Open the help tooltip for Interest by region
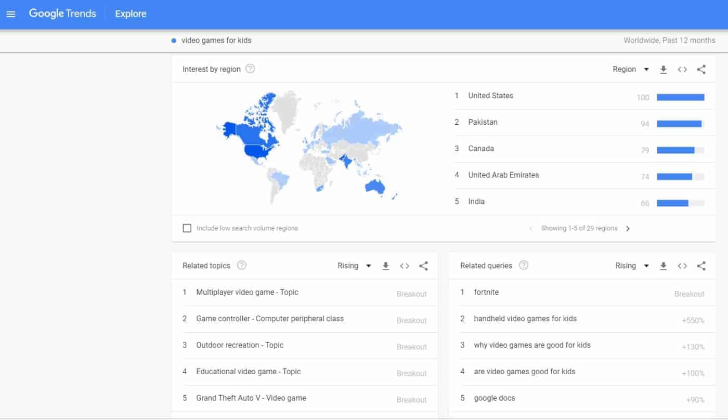This screenshot has width=728, height=420. 250,68
